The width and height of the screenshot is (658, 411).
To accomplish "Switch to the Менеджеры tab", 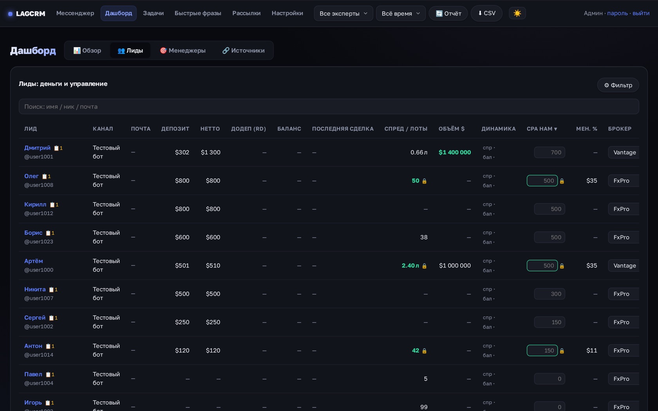I will coord(183,50).
